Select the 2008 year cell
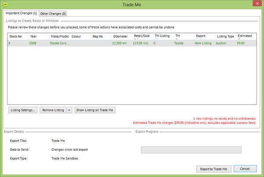 [33, 43]
